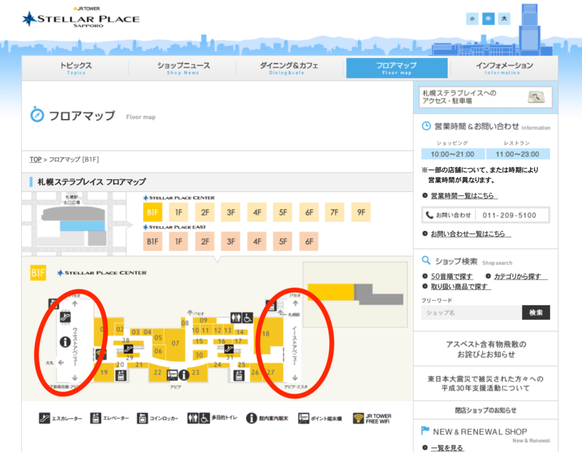582x452 pixels.
Task: Click the wheelchair accessible toilet icon on map
Action: (248, 318)
